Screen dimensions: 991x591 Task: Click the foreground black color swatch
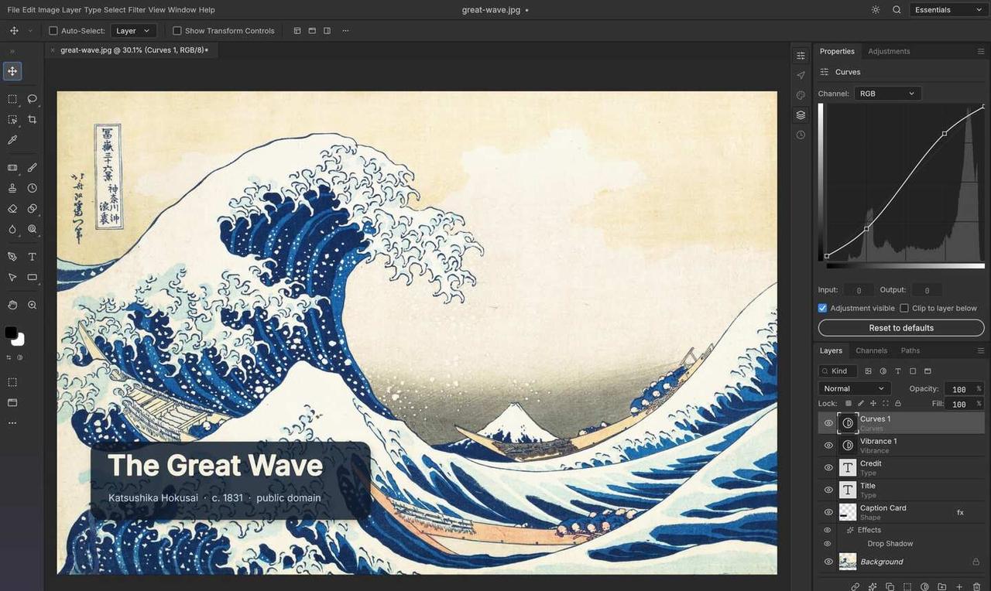point(10,333)
